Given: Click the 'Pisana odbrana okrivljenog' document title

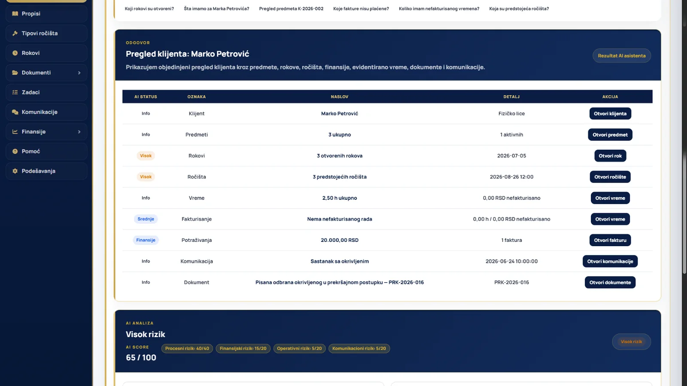Looking at the screenshot, I should 340,282.
